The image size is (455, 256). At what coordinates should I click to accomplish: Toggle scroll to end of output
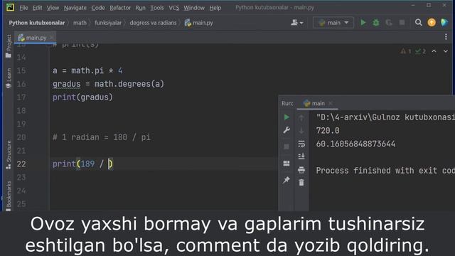(301, 156)
